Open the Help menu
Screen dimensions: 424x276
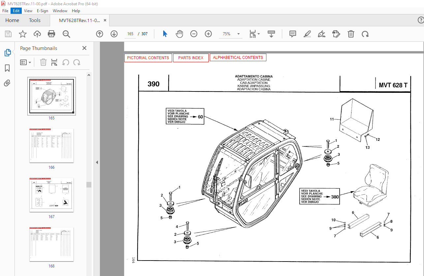pos(76,11)
